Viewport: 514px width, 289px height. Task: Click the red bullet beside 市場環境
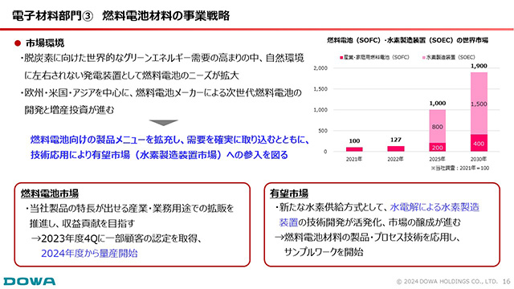[x=18, y=43]
